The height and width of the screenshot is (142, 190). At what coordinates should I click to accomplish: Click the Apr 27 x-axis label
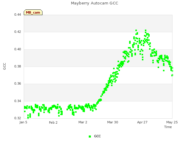[x=142, y=122]
